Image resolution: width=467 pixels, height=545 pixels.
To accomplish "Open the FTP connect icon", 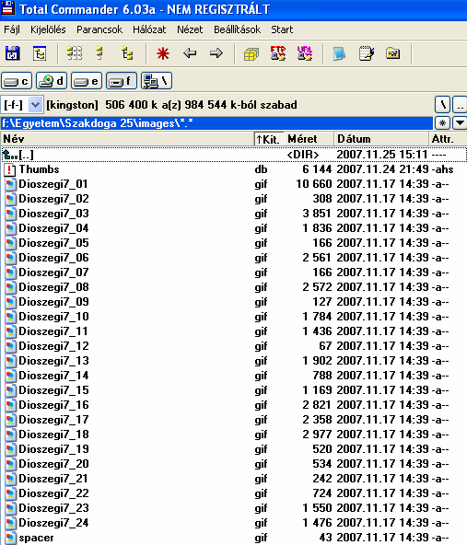I will [278, 53].
